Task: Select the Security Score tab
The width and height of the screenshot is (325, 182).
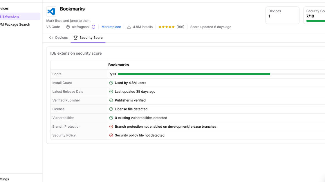Action: point(88,38)
